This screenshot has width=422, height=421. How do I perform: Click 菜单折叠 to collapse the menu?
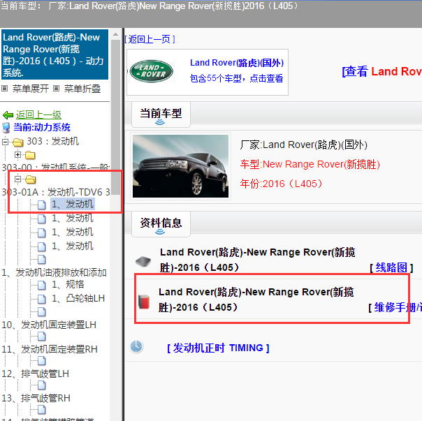coord(82,89)
